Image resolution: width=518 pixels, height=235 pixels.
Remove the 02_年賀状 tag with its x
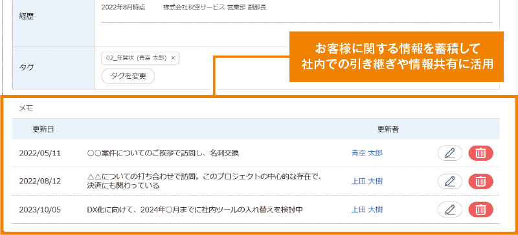[x=173, y=58]
